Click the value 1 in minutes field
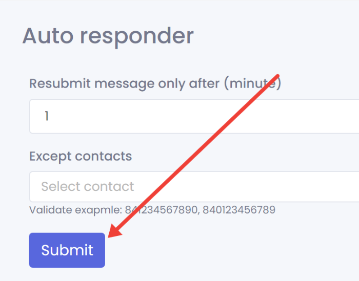This screenshot has width=359, height=281. coord(47,116)
